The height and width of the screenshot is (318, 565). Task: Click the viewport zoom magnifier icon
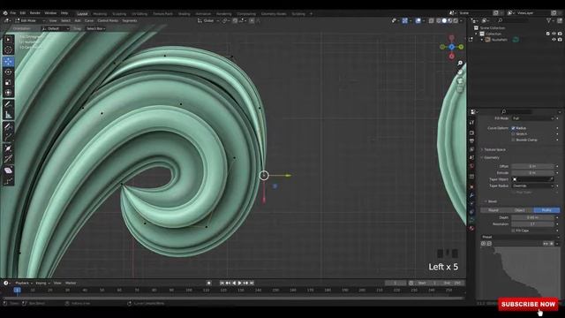[x=460, y=64]
